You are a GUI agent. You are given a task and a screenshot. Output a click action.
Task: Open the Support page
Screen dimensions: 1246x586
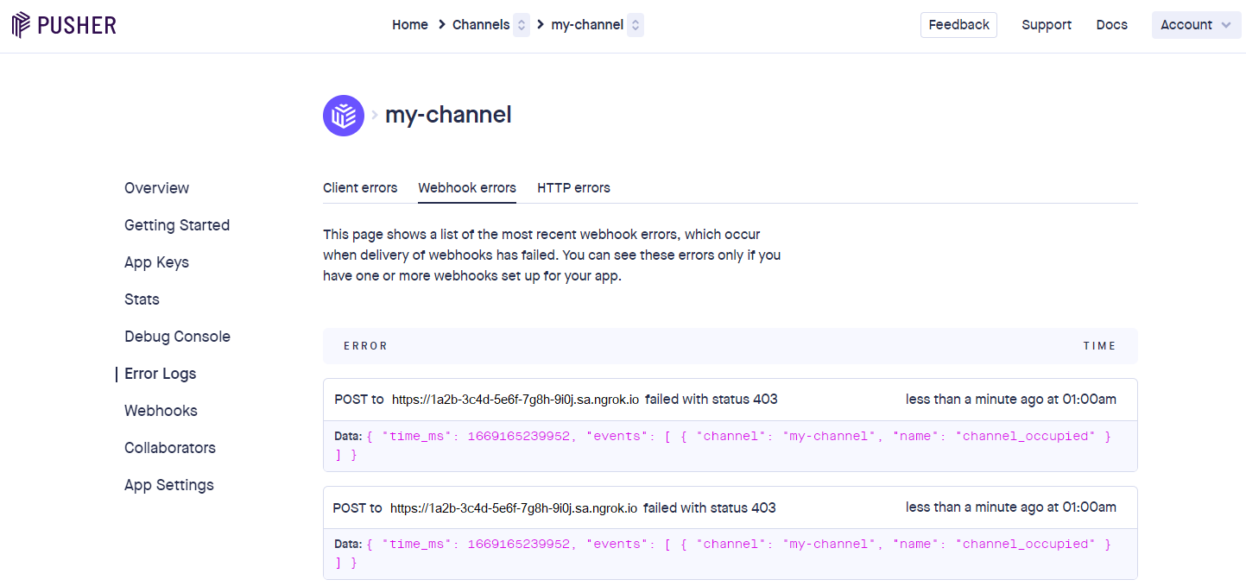coord(1047,25)
